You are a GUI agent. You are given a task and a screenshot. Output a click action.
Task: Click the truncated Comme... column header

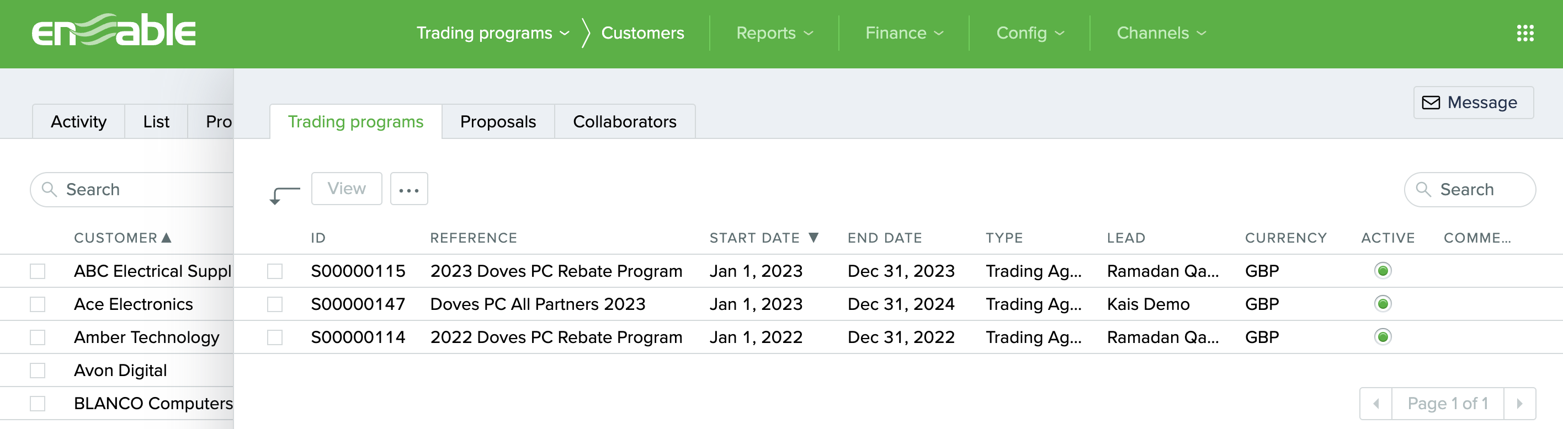1477,238
